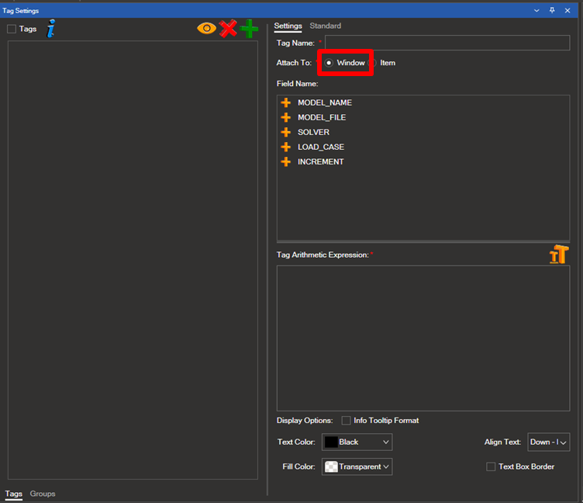Switch to the Standard tab
The height and width of the screenshot is (503, 583).
[325, 26]
